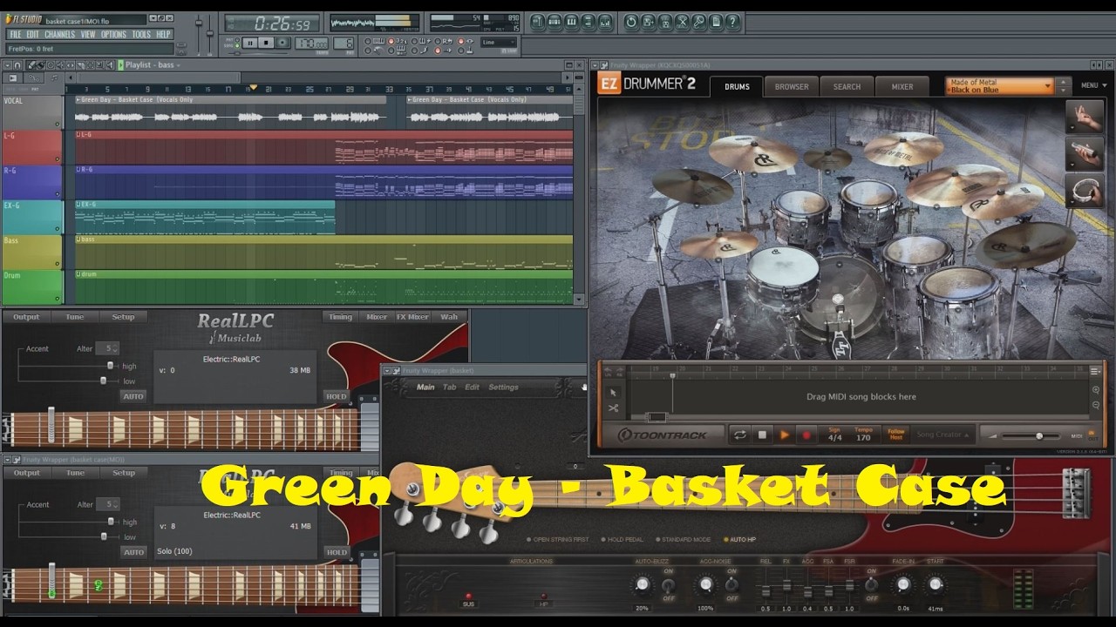The height and width of the screenshot is (627, 1116).
Task: Zoom in on the EZdrummer song track
Action: pos(1096,390)
